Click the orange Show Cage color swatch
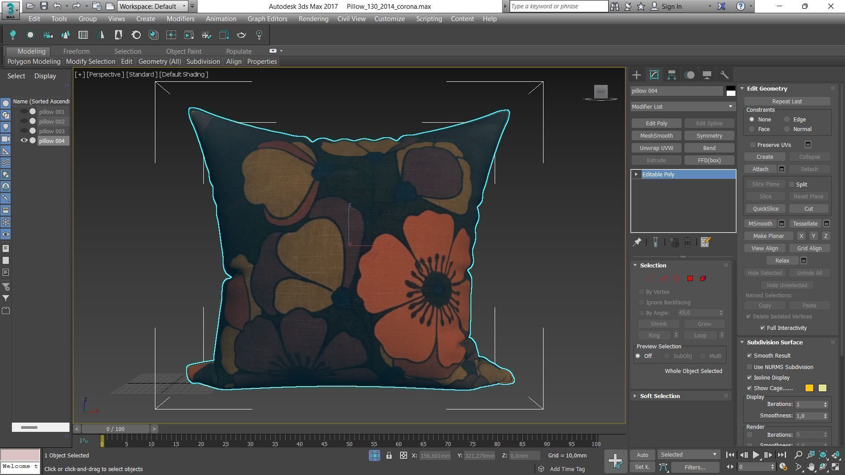Viewport: 845px width, 475px height. 809,388
